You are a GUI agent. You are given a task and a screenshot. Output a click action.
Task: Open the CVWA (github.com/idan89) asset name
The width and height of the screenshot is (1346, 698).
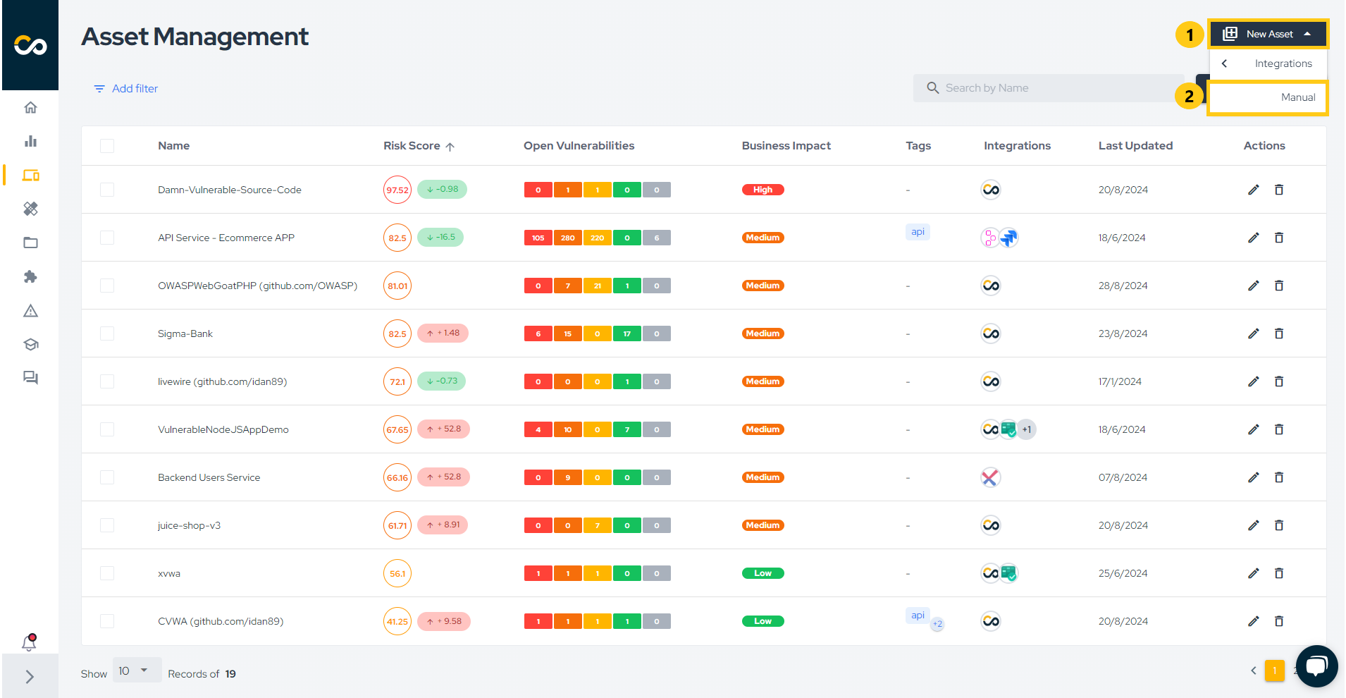pyautogui.click(x=221, y=621)
